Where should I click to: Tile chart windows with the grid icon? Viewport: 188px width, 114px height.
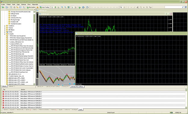pyautogui.click(x=69, y=7)
